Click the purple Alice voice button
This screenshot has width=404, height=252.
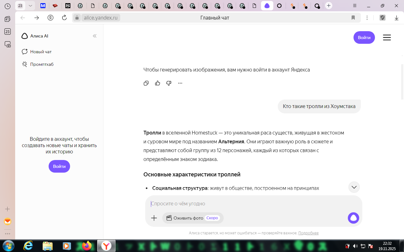pos(353,218)
